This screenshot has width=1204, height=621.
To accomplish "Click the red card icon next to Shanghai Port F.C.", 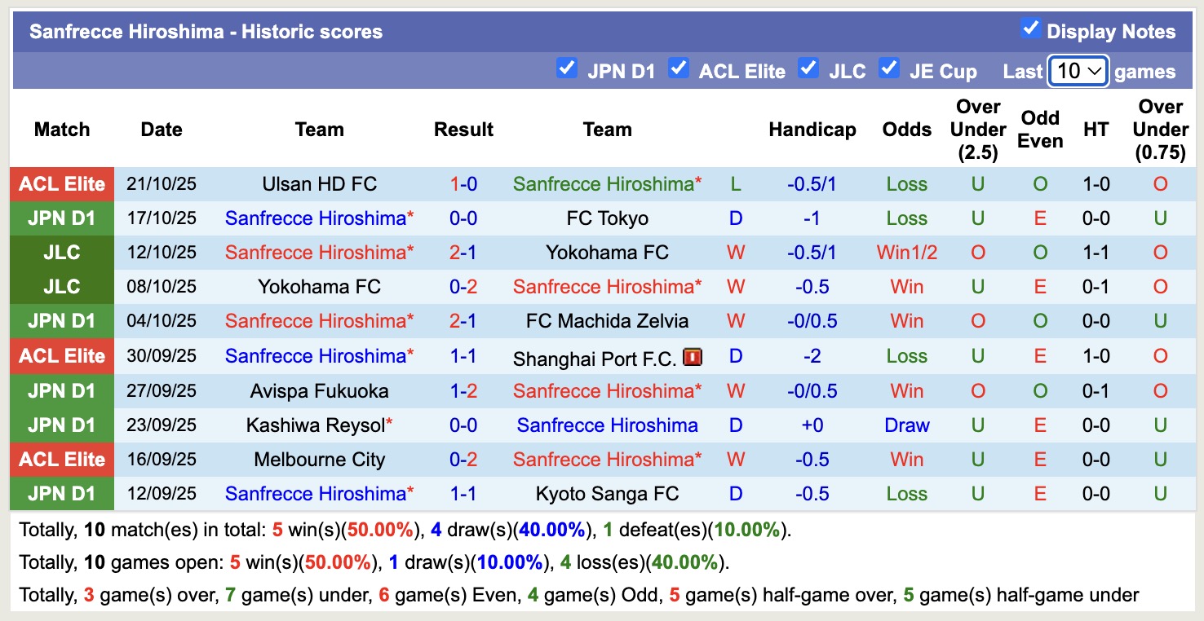I will [x=693, y=355].
